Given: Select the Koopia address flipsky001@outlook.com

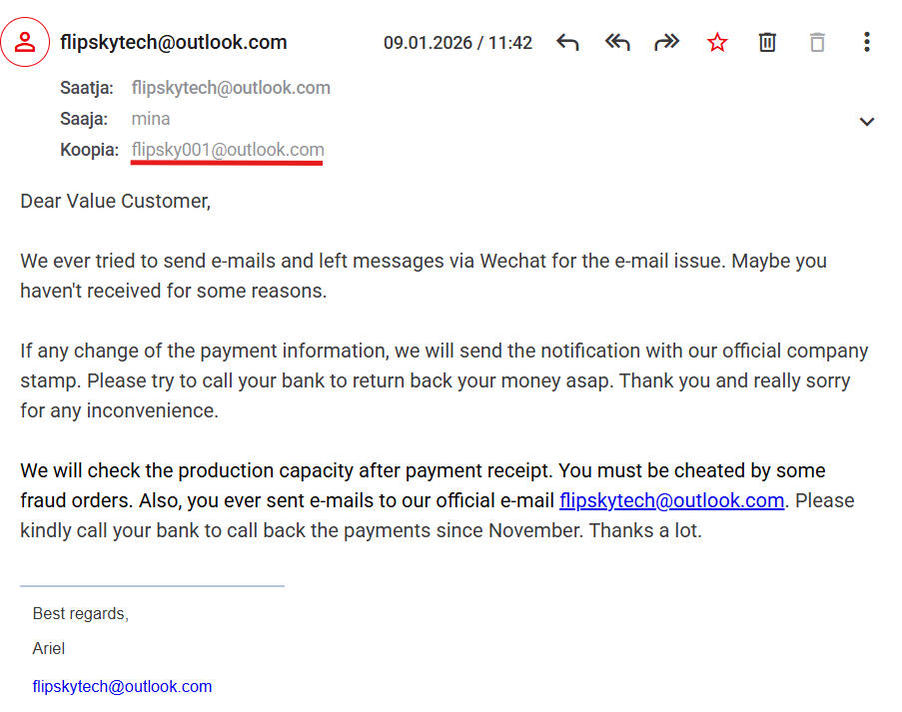Looking at the screenshot, I should click(x=228, y=150).
